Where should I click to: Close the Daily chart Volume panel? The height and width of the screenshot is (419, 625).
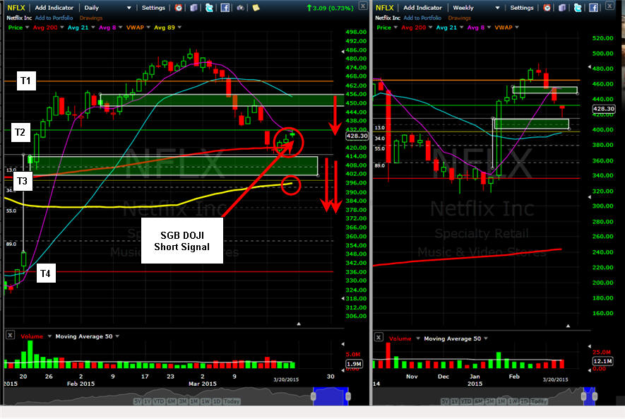11,335
